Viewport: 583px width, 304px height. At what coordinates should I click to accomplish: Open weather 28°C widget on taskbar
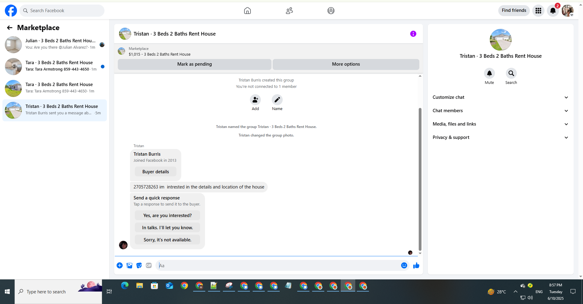click(497, 292)
